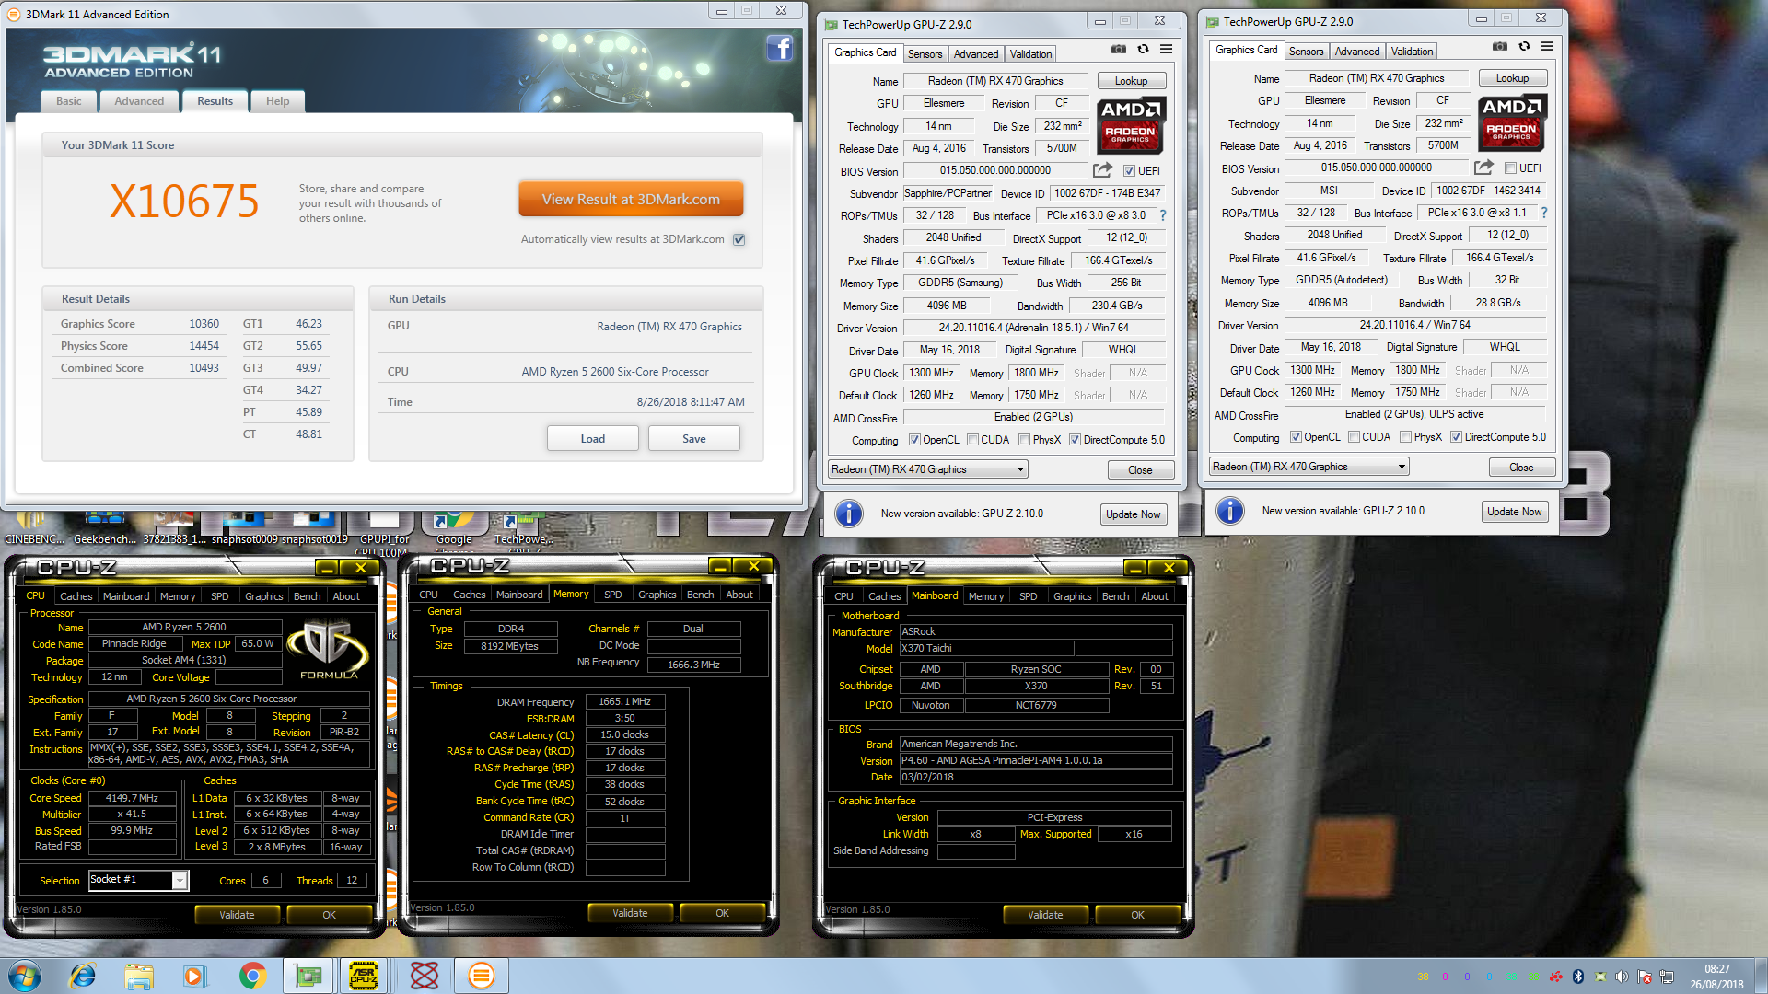Image resolution: width=1768 pixels, height=994 pixels.
Task: Click Update Now in right GPU-Z
Action: (1515, 512)
